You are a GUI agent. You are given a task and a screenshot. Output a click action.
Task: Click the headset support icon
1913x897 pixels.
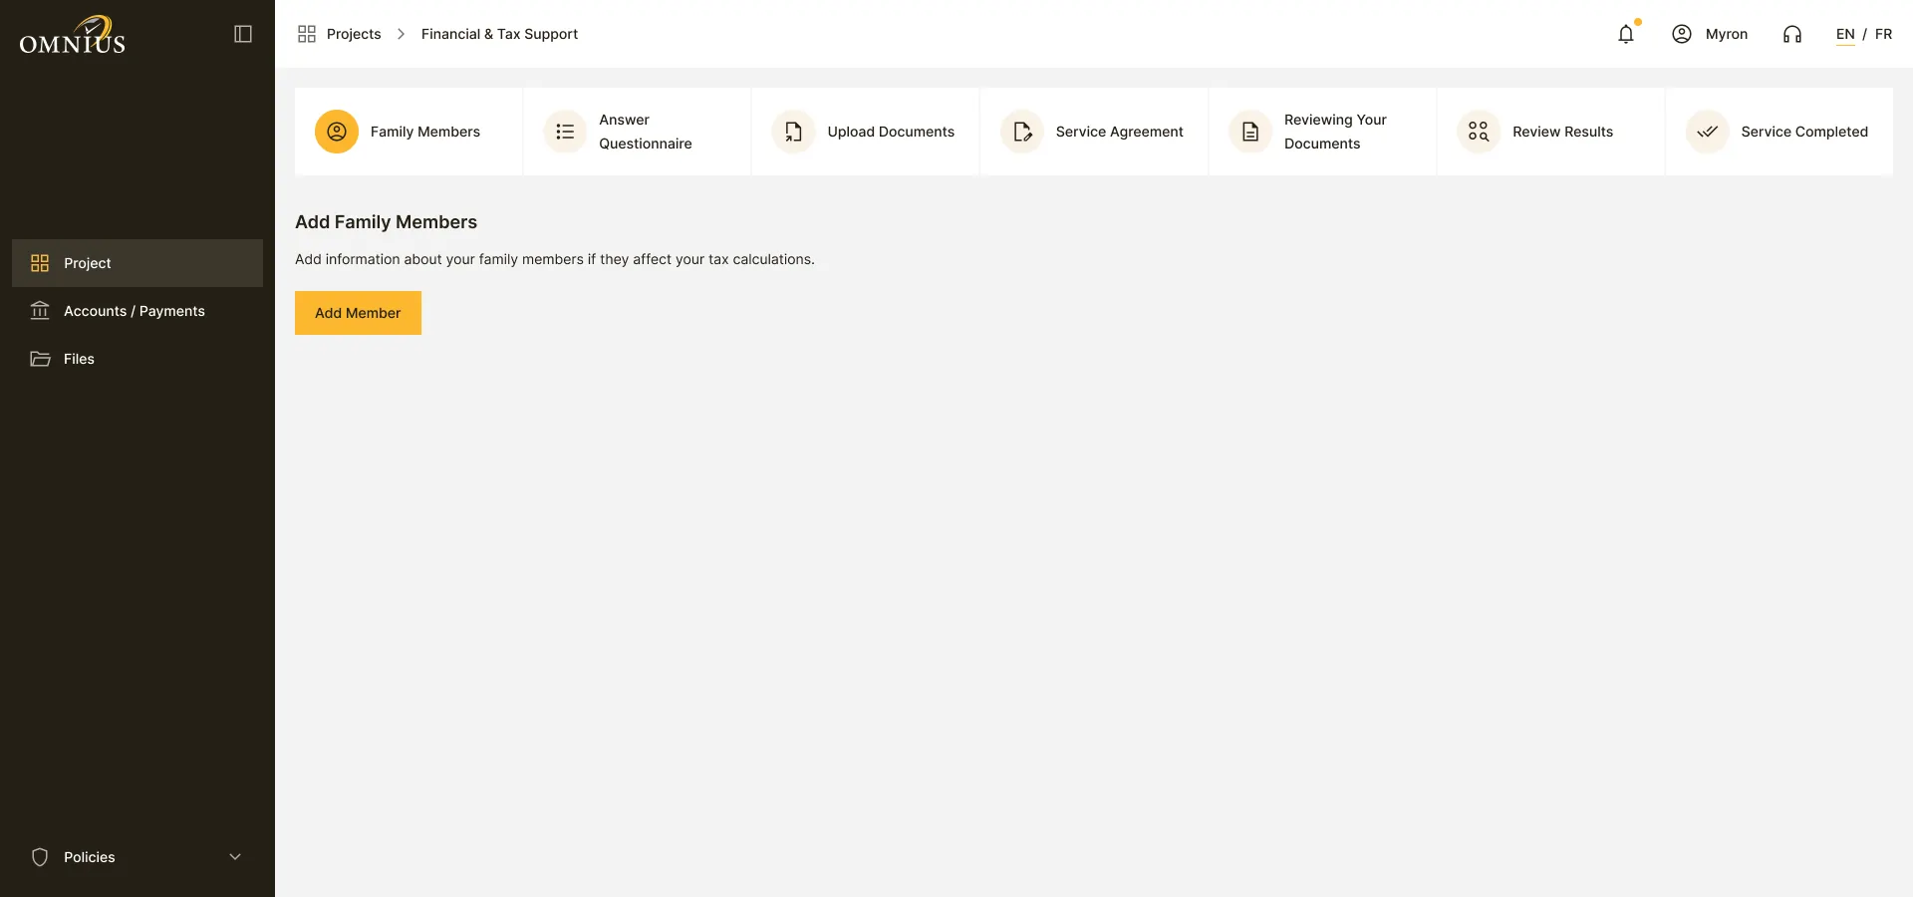pyautogui.click(x=1792, y=34)
